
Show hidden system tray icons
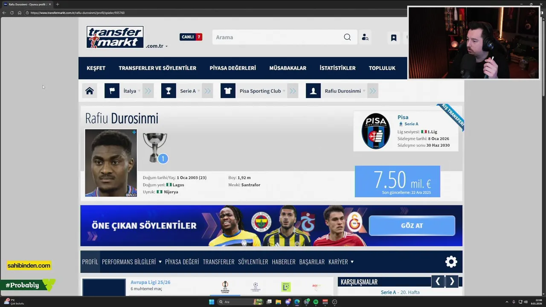[x=508, y=302]
